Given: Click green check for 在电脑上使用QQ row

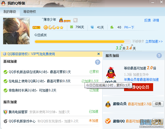Looking at the screenshot, I should [x=6, y=81].
